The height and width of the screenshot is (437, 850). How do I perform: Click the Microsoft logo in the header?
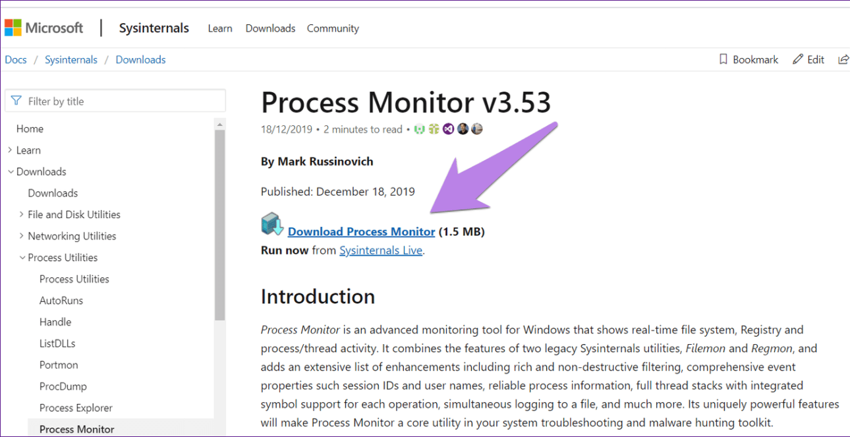(43, 28)
